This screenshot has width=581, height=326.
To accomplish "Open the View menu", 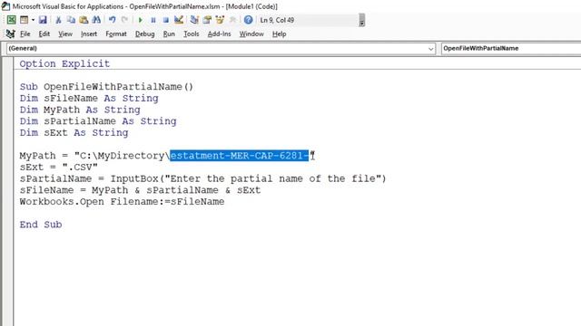I will [x=65, y=34].
